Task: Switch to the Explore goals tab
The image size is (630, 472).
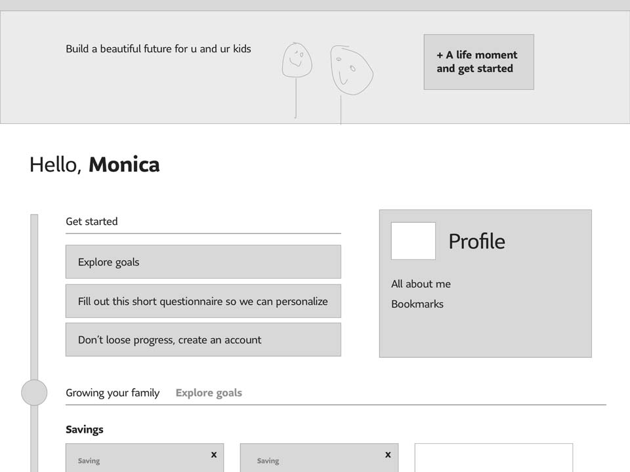Action: (x=209, y=393)
